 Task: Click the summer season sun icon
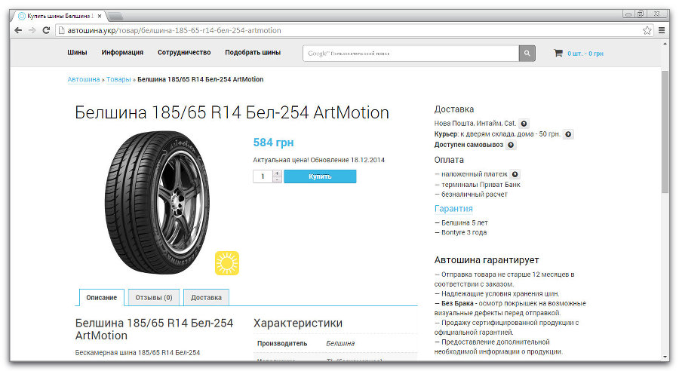tap(226, 263)
